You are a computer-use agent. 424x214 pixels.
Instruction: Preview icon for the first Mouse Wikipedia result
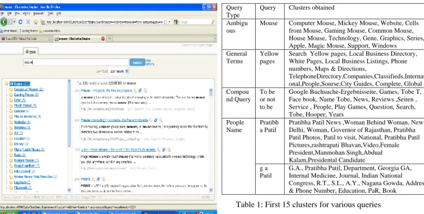point(145,91)
